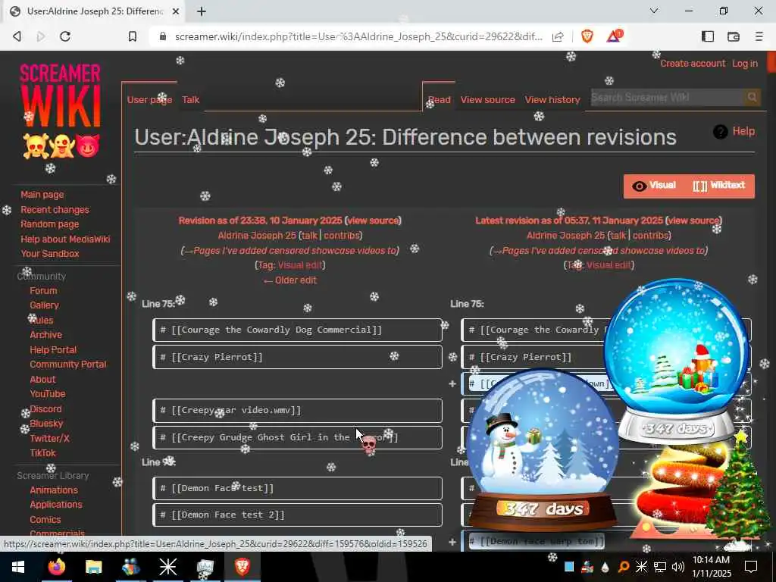Image resolution: width=776 pixels, height=582 pixels.
Task: Switch diff mode to Visual
Action: pyautogui.click(x=654, y=186)
